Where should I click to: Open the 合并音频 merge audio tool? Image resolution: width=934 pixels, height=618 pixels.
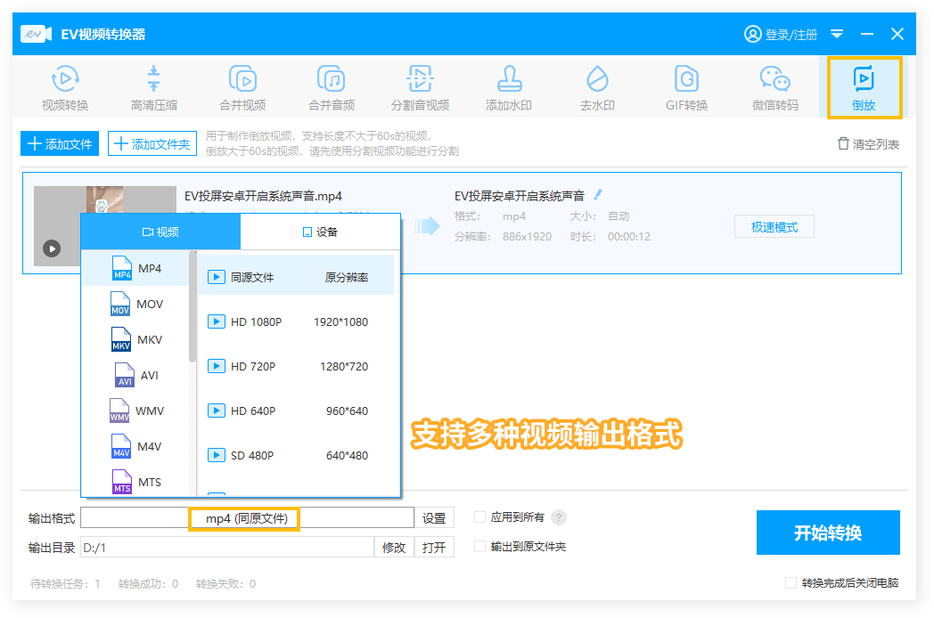pos(332,88)
